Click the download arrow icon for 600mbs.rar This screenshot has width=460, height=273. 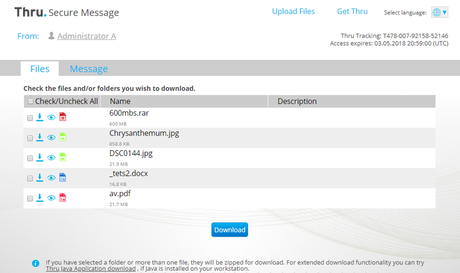coord(40,117)
